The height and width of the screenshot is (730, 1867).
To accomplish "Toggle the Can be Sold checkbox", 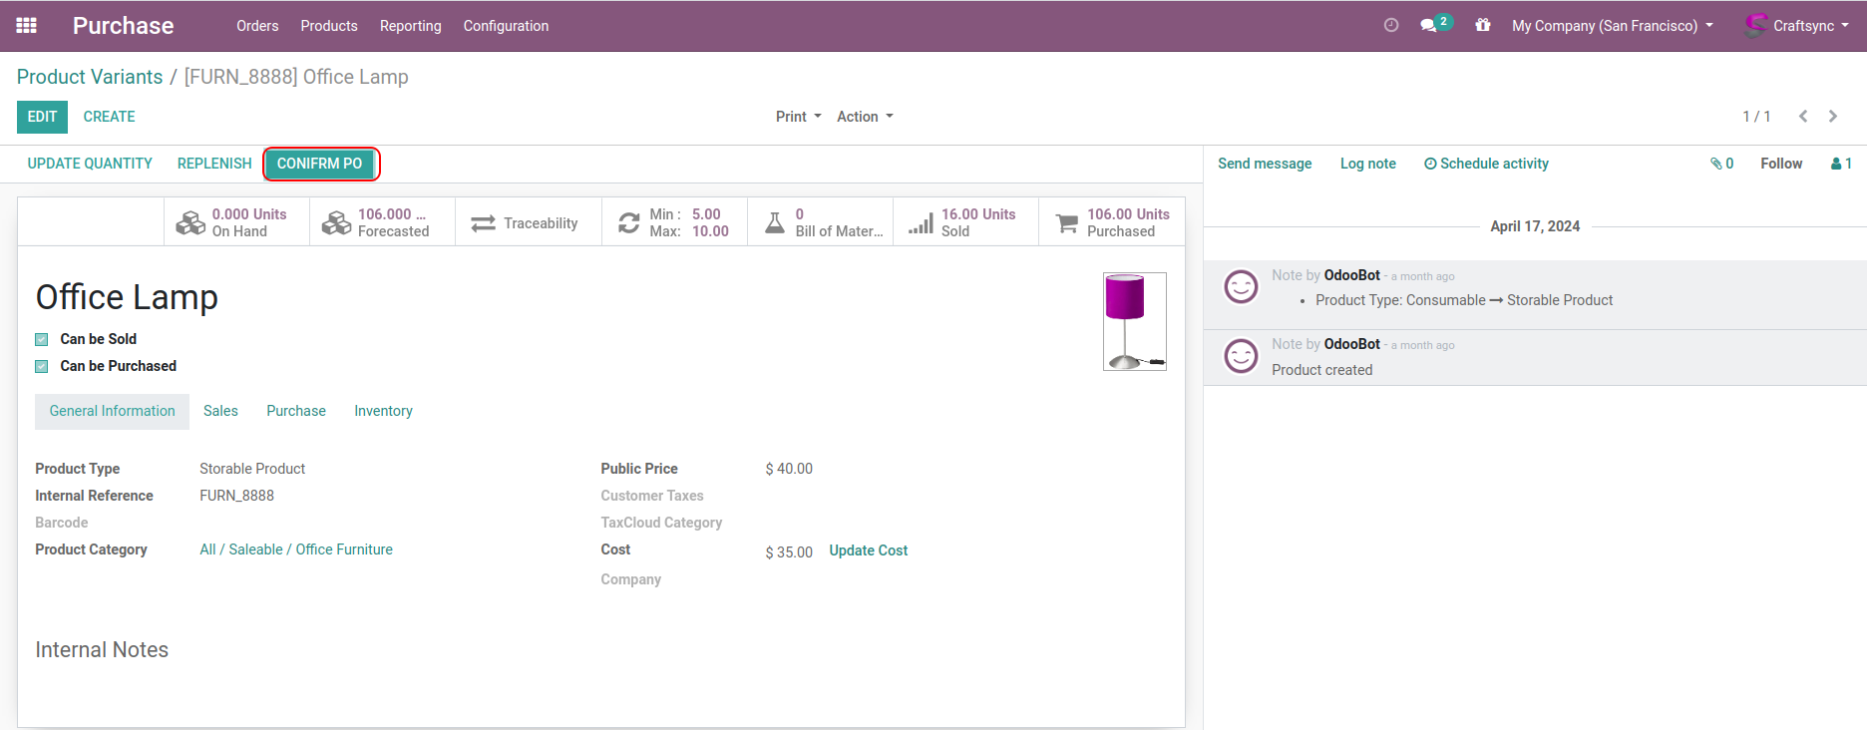I will coord(42,340).
